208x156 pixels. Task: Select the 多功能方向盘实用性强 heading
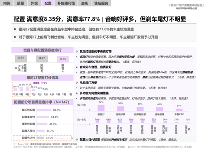pyautogui.click(x=94, y=93)
